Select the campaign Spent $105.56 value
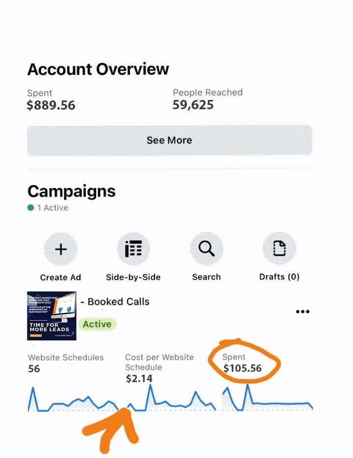The height and width of the screenshot is (458, 353). coord(242,368)
